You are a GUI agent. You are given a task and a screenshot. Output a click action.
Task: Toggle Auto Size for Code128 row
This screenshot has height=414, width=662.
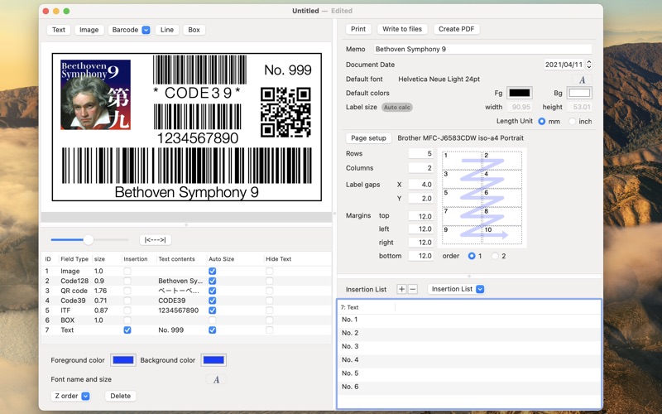[213, 281]
